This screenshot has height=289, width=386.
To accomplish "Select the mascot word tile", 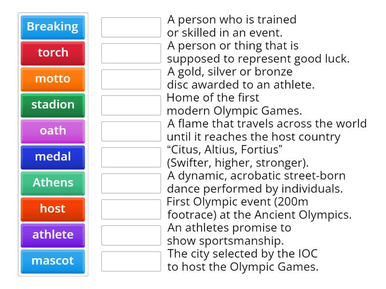I will [53, 261].
